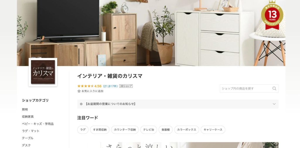Expand the お盆期間 notice chevron
The image size is (300, 148).
tap(274, 104)
